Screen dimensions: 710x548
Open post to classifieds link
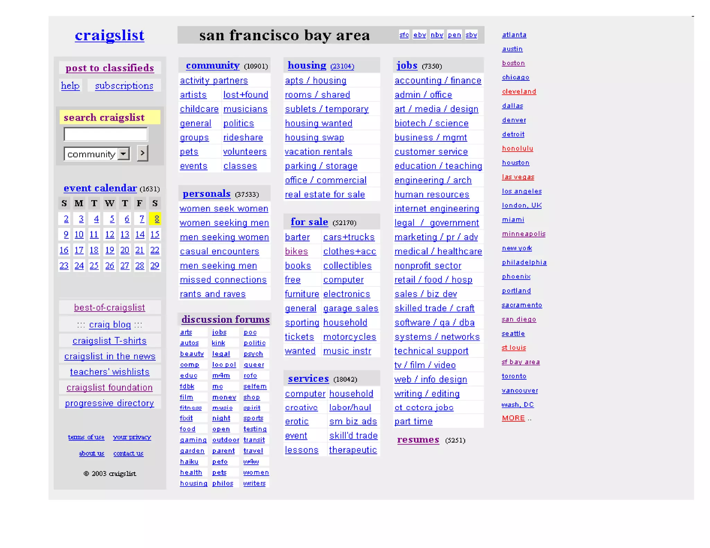click(x=110, y=68)
